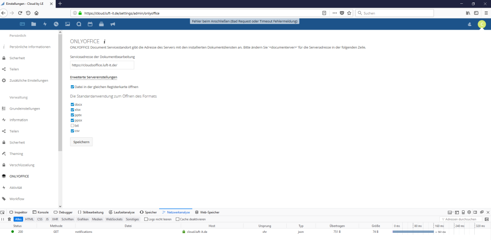Go to browser home page icon
Screen dimensions: 491x240
click(36, 13)
